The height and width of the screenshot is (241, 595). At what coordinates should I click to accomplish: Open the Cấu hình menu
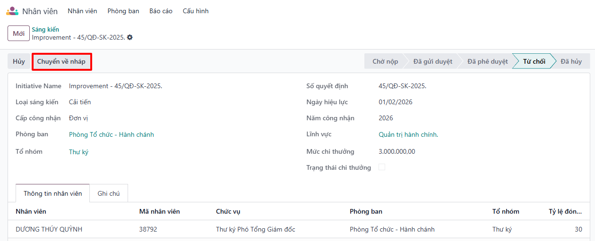coord(196,11)
